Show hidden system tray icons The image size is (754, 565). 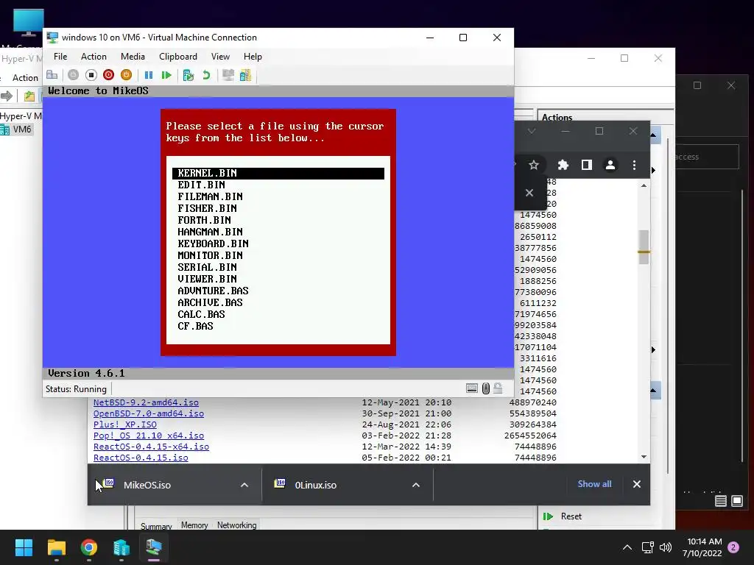coord(627,547)
